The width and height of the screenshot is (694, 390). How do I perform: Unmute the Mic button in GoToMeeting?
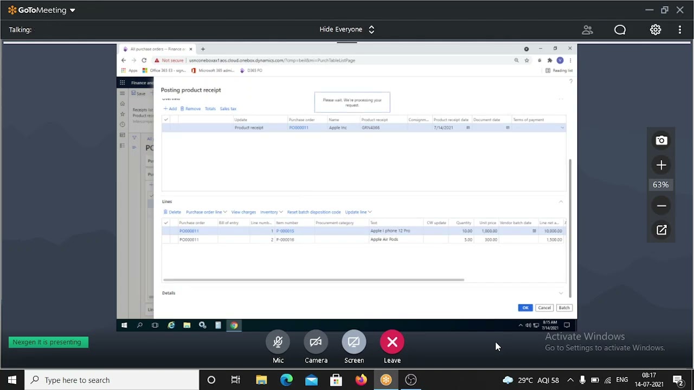coord(278,342)
